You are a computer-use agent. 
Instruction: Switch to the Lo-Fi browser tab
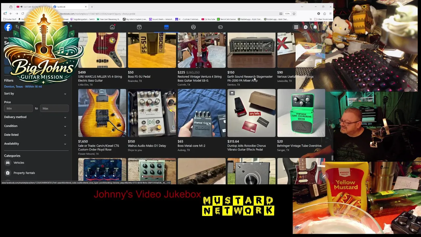tap(33, 7)
